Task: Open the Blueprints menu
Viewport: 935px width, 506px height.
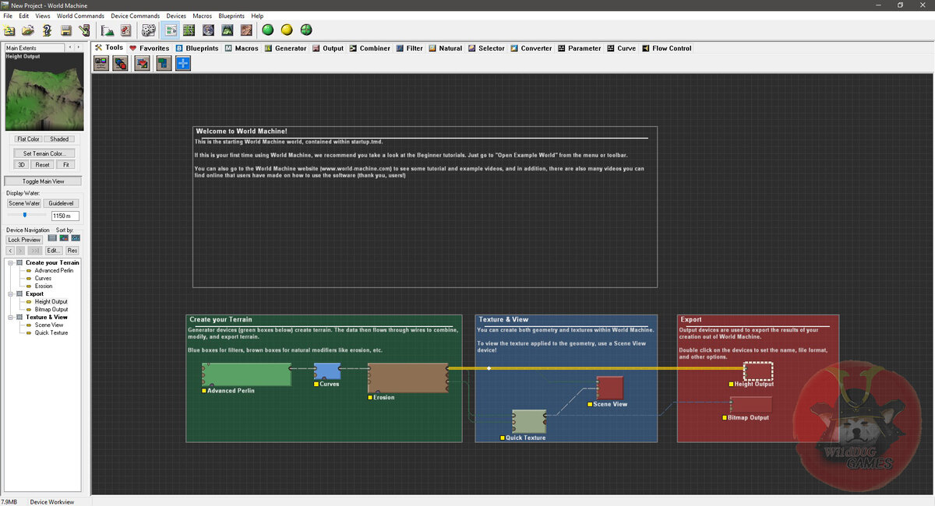Action: coord(231,16)
